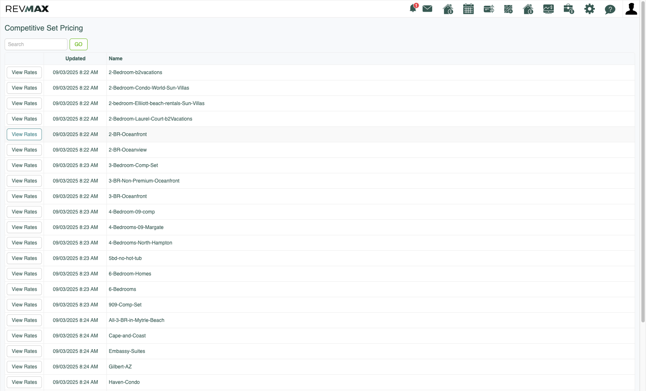
Task: View Rates for 3-BR-Oceanfront
Action: 24,196
